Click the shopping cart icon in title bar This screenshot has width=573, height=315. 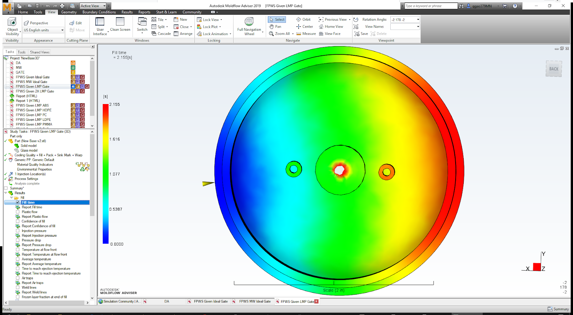click(x=505, y=6)
